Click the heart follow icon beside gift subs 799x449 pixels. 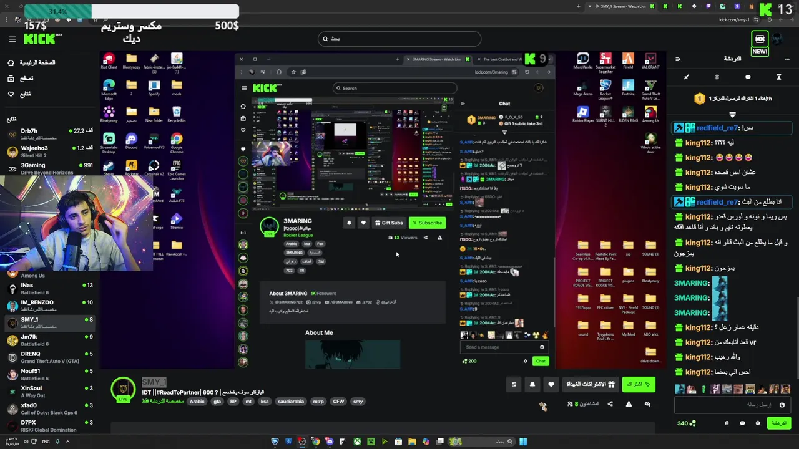(551, 384)
